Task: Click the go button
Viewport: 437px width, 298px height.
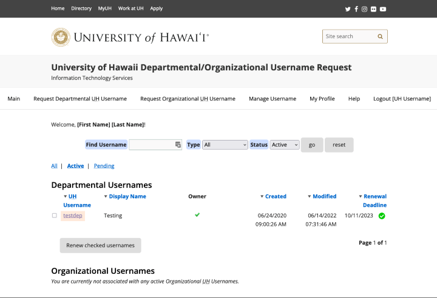Action: point(312,145)
